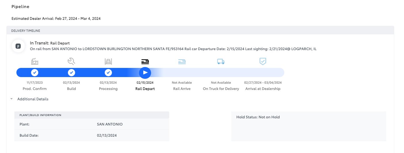
Task: Click the factory icon above Prod. Confirm
Action: [35, 61]
